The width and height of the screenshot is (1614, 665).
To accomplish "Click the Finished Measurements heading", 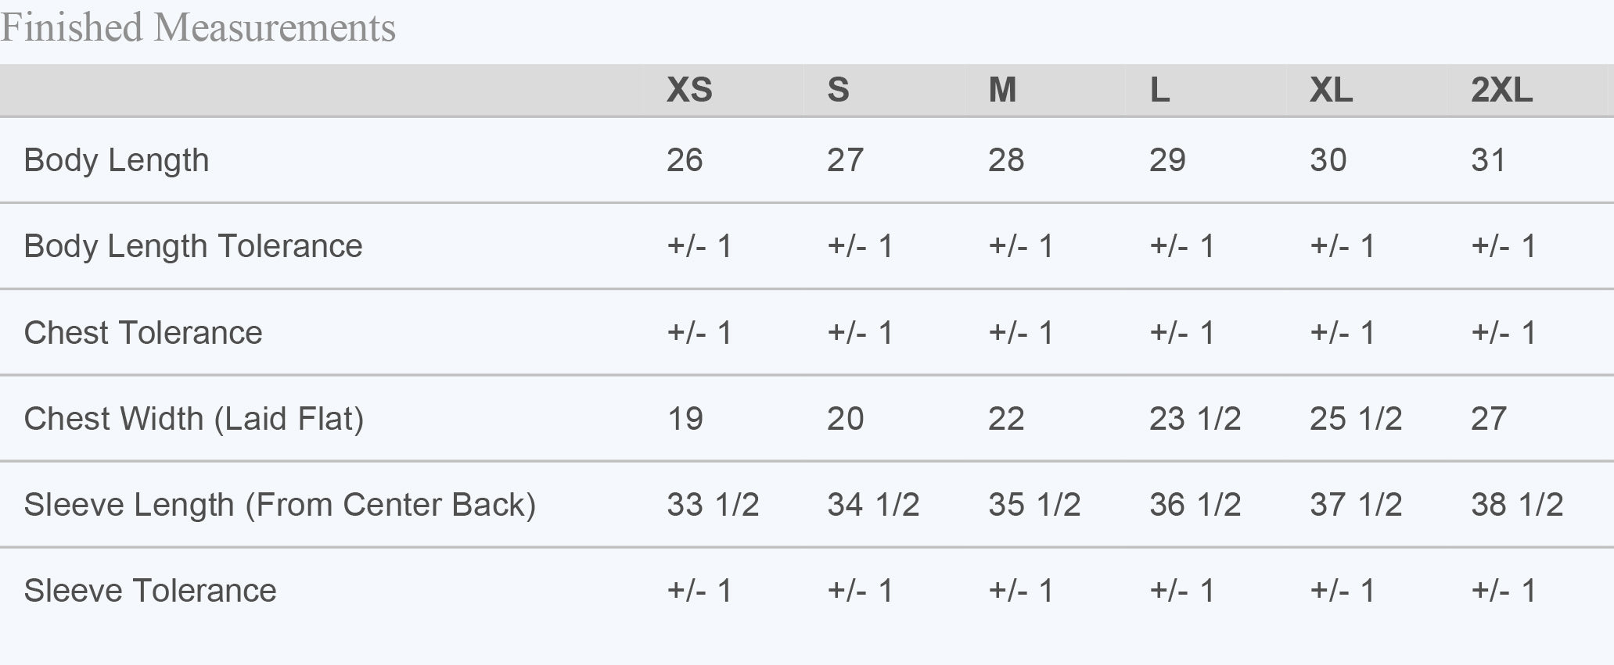I will (x=198, y=28).
